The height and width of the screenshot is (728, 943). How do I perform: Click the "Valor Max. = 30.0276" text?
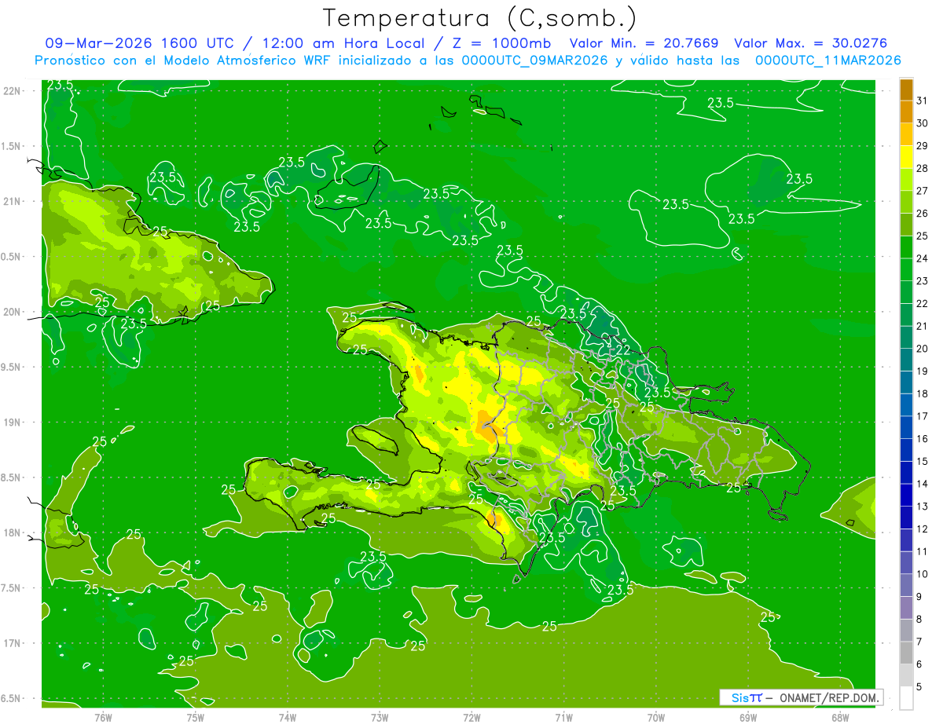tap(810, 43)
